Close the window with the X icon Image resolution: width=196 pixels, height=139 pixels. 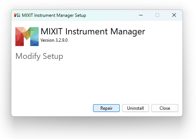click(174, 15)
